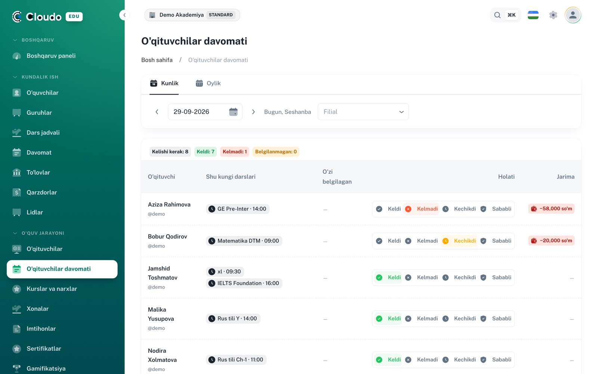Click the Cloudo logo icon

17,16
